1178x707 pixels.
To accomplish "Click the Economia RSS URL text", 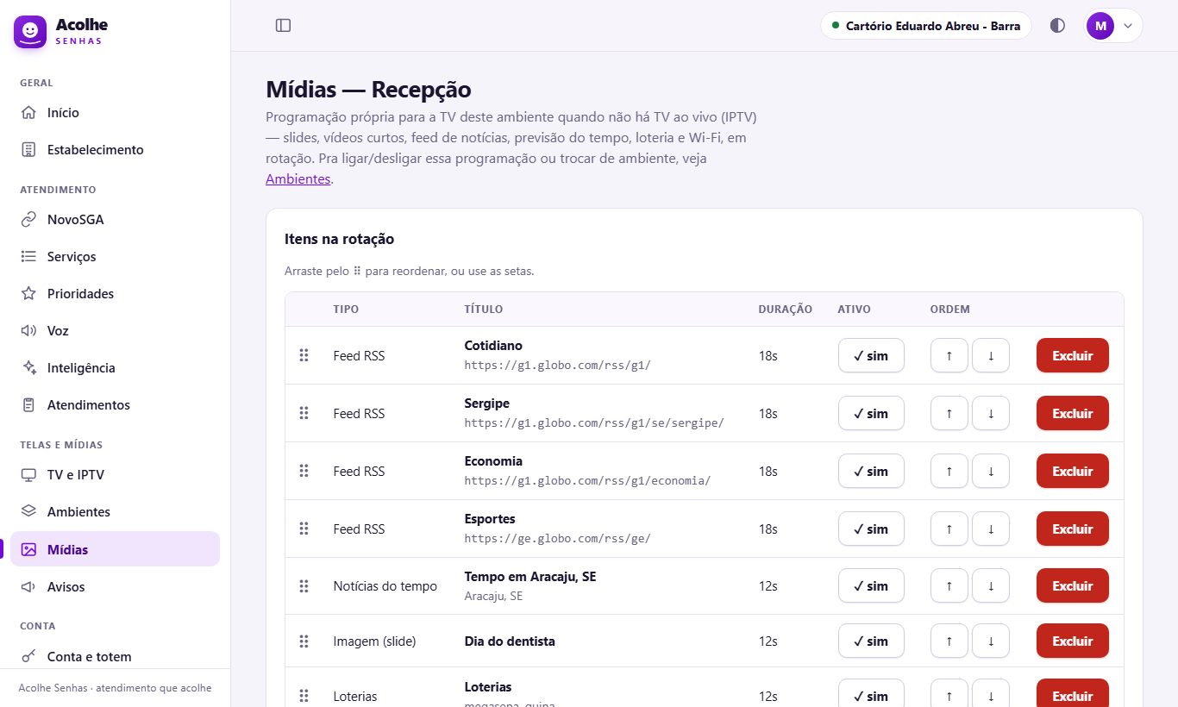I will 587,480.
